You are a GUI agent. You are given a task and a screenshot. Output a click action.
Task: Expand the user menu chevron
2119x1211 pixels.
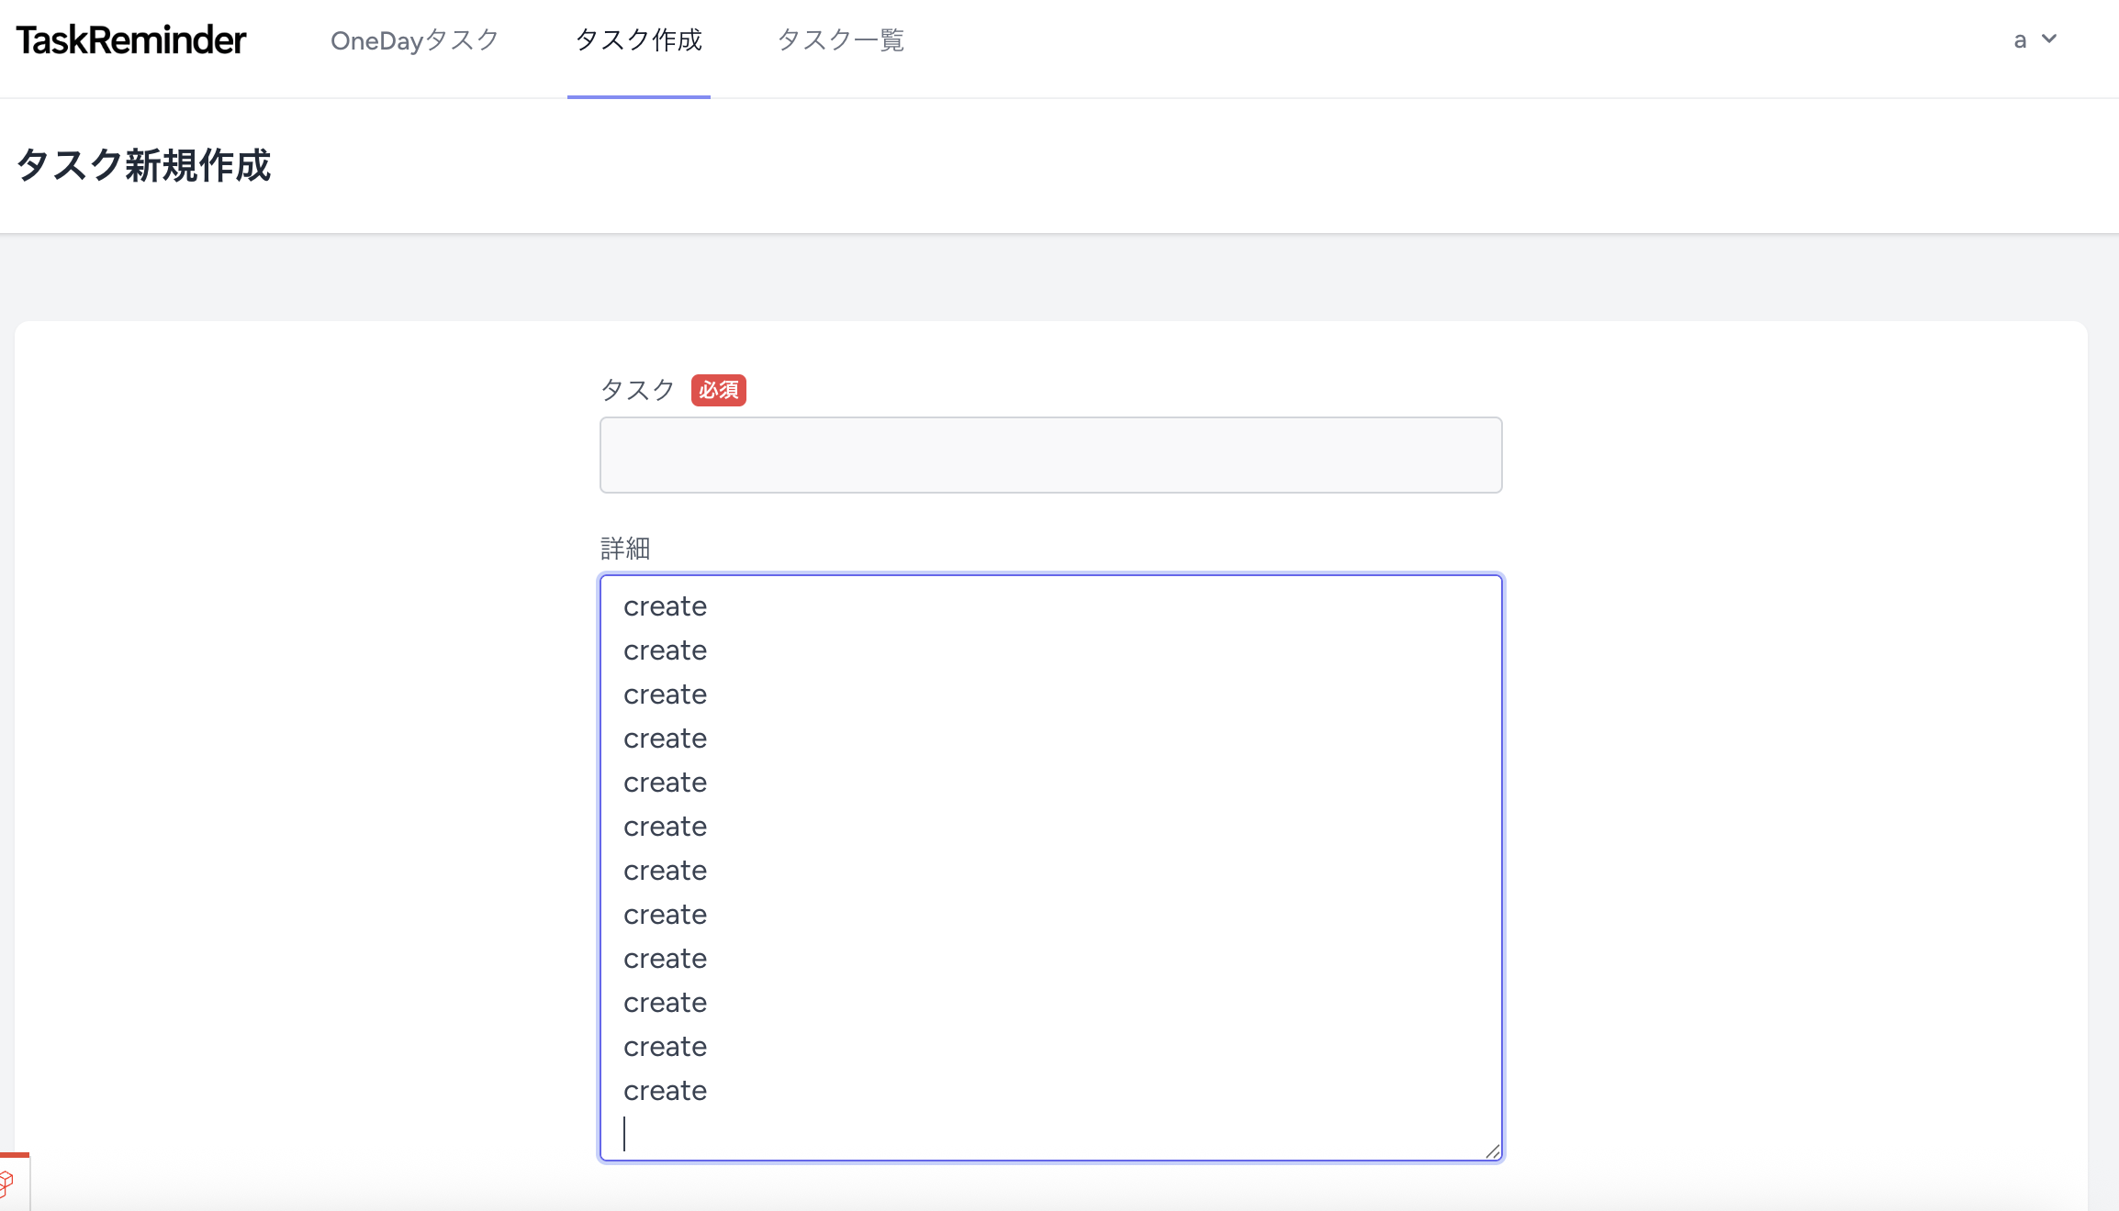[x=2049, y=39]
